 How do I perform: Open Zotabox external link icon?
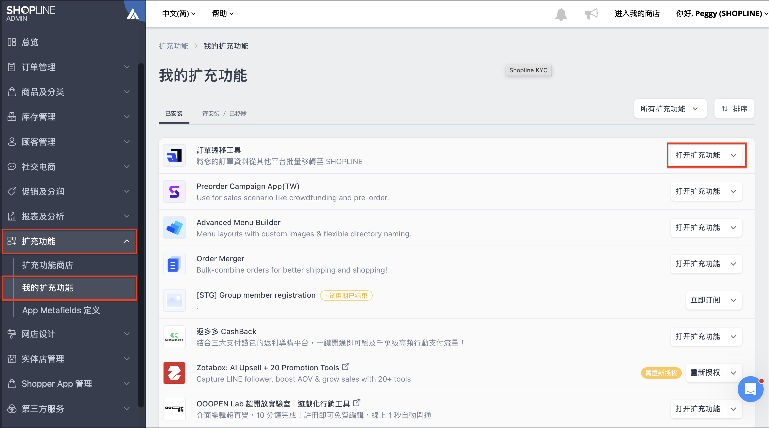[346, 366]
